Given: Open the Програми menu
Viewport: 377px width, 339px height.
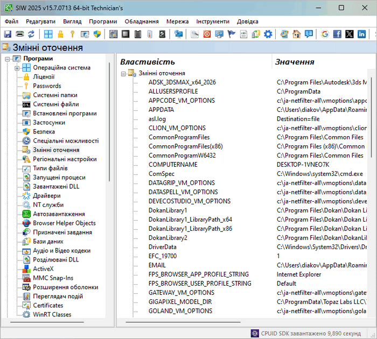Looking at the screenshot, I should pos(103,22).
